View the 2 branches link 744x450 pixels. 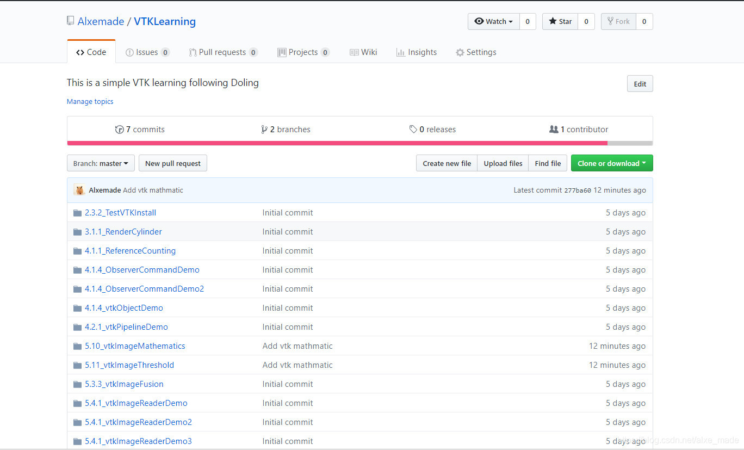click(286, 130)
